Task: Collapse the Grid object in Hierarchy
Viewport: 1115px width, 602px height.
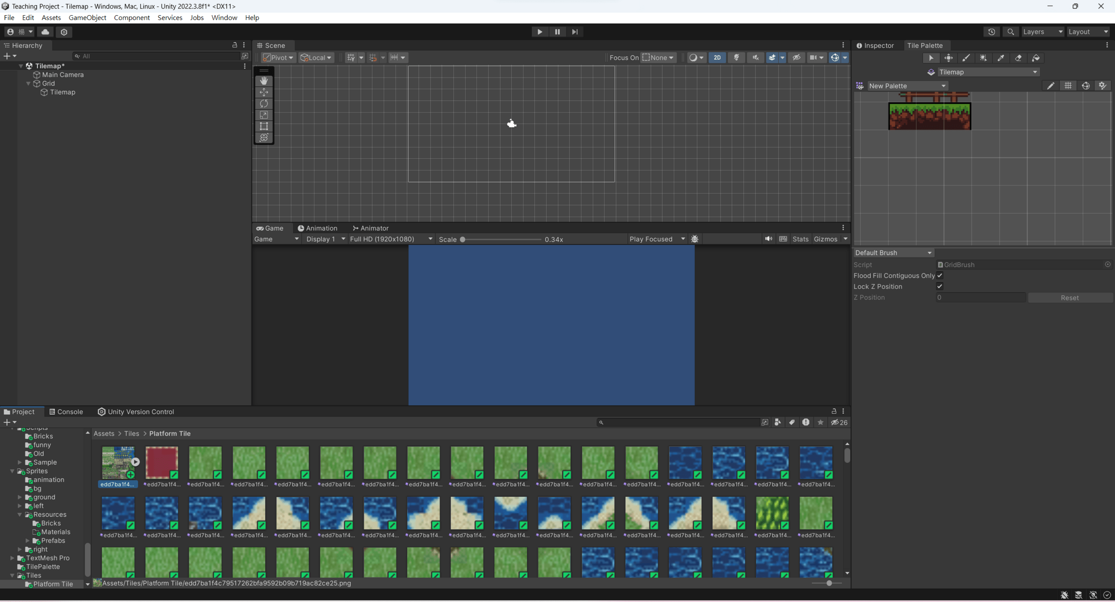Action: click(29, 83)
